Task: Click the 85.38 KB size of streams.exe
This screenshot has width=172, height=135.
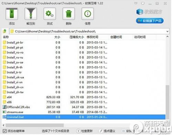Action: (x=54, y=112)
